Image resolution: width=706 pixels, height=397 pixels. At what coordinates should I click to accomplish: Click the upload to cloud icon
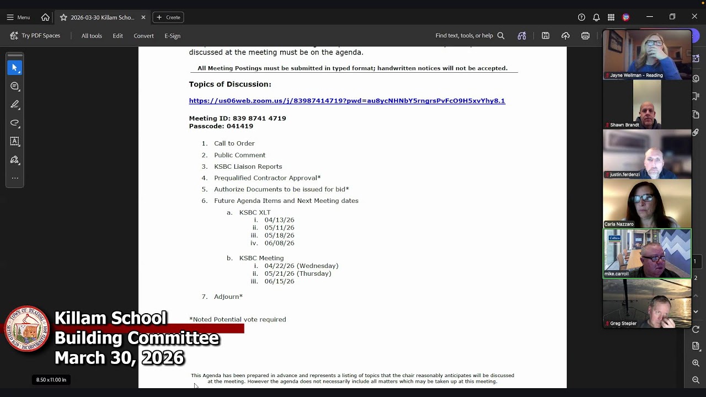[565, 35]
